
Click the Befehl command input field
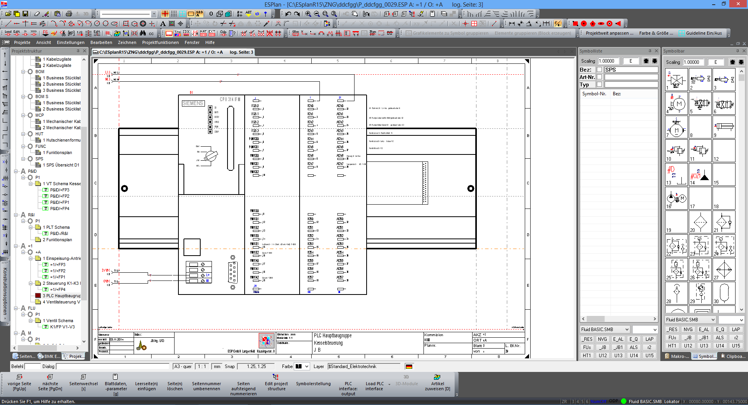[33, 366]
